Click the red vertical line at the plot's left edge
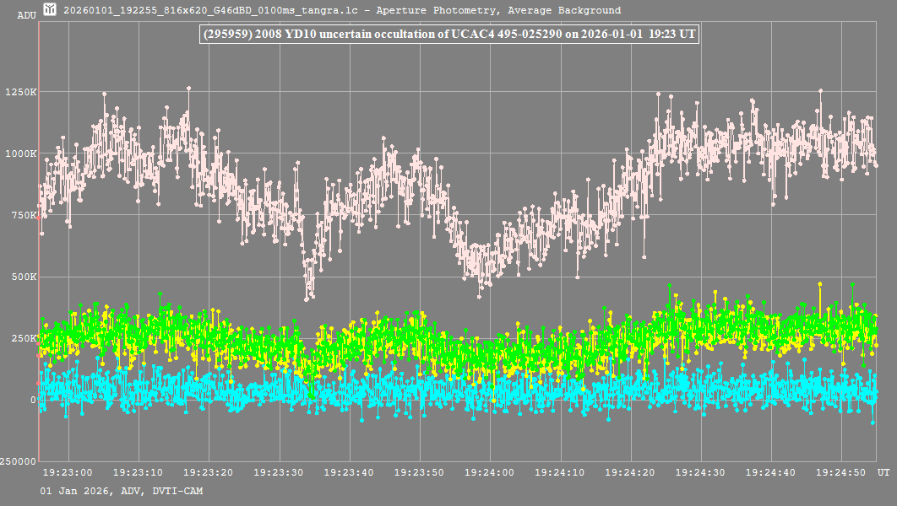 pos(38,253)
